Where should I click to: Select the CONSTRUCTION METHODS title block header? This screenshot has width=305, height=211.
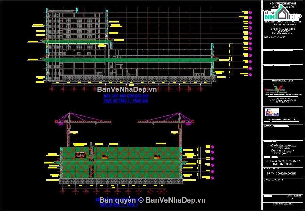pos(283,3)
